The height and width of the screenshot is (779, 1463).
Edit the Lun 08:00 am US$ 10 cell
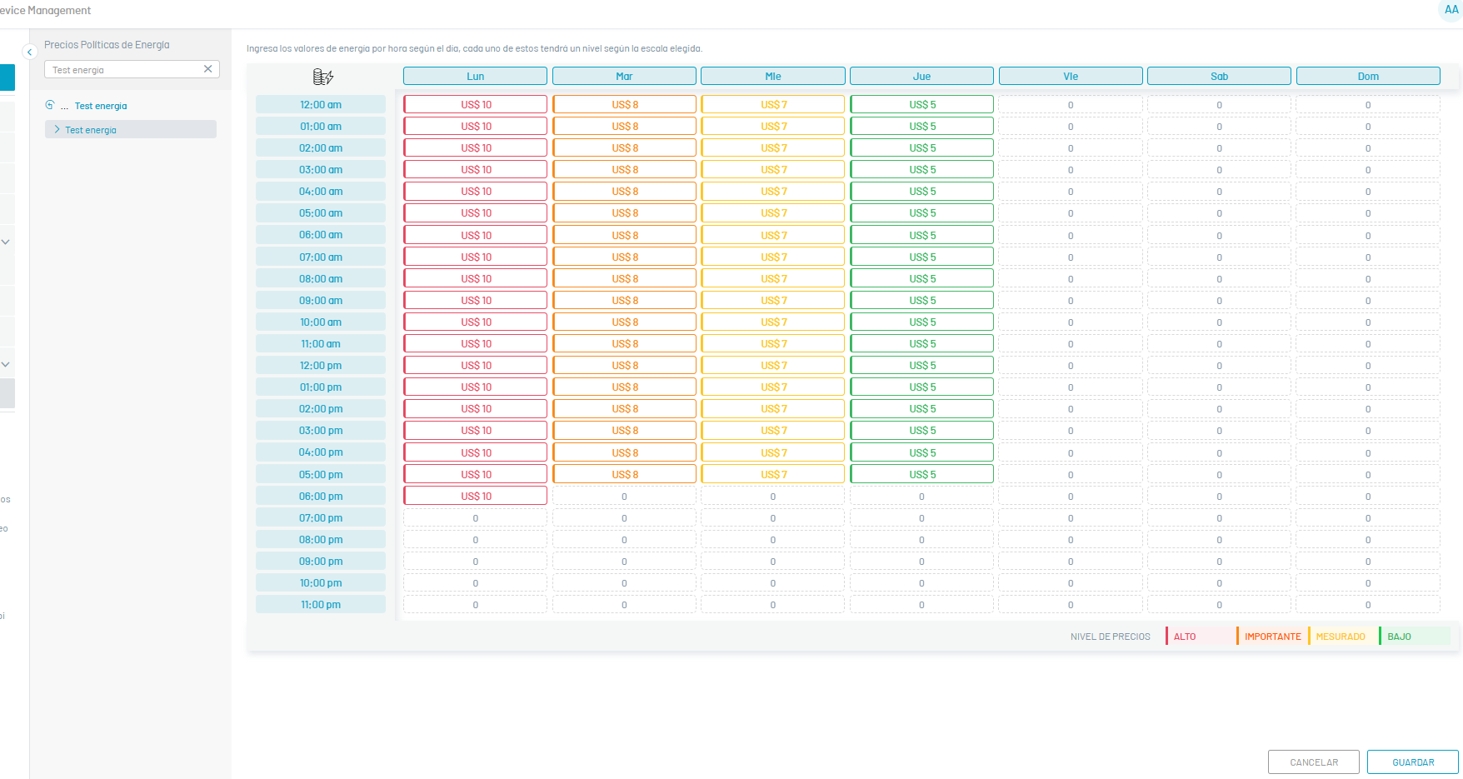[475, 278]
